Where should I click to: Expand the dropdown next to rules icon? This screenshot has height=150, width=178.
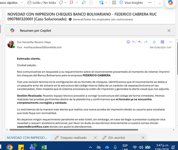[x=106, y=2]
